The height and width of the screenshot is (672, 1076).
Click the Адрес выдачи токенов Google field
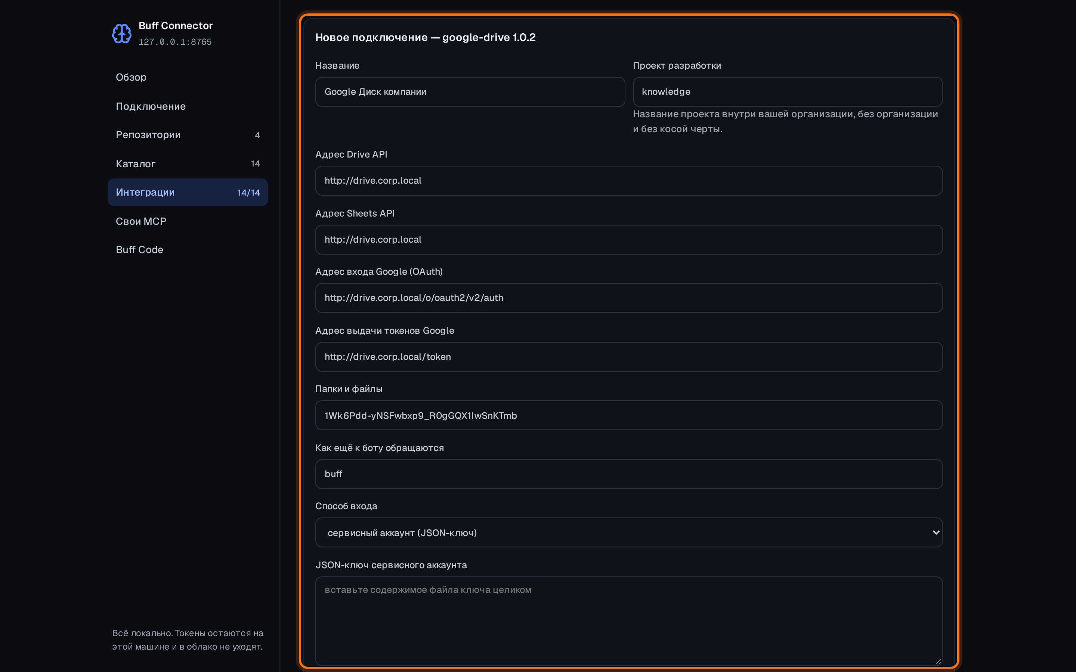coord(629,357)
